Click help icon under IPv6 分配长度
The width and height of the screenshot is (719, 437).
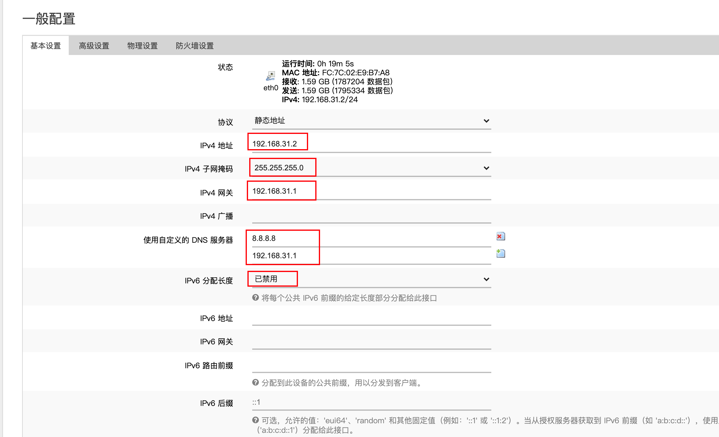click(256, 298)
